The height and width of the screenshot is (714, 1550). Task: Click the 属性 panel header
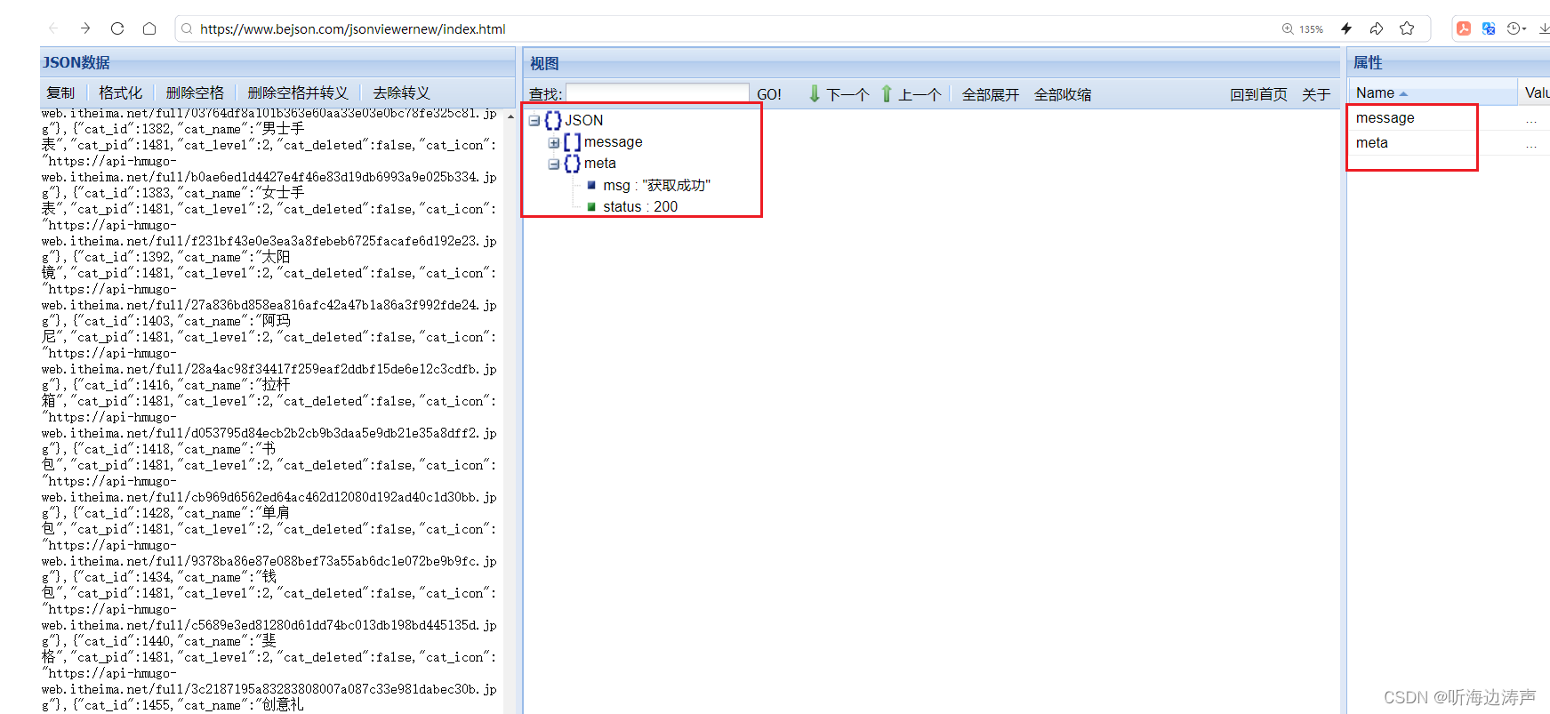tap(1449, 62)
